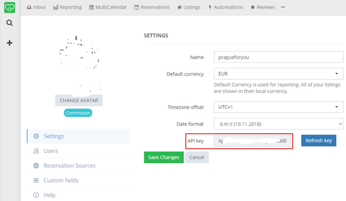Click the Settings gear icon
346x201 pixels.
(x=36, y=136)
